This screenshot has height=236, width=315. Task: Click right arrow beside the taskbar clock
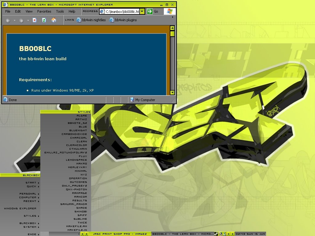pyautogui.click(x=233, y=234)
